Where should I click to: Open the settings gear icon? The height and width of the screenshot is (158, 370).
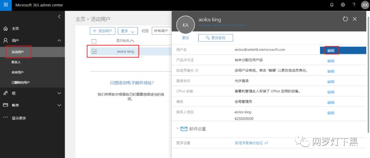click(x=343, y=5)
